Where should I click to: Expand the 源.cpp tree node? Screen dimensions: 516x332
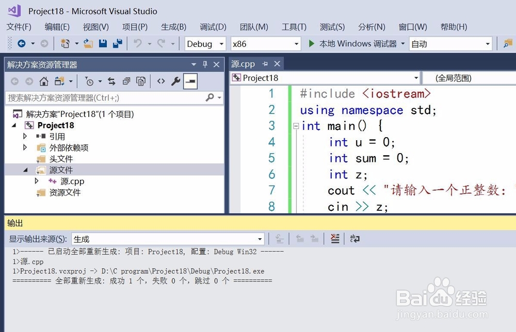click(x=37, y=181)
